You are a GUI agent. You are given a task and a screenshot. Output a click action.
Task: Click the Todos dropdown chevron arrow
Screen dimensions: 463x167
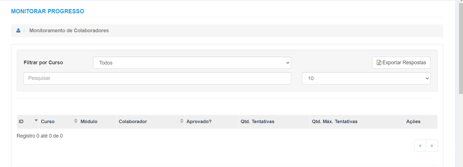click(x=288, y=63)
